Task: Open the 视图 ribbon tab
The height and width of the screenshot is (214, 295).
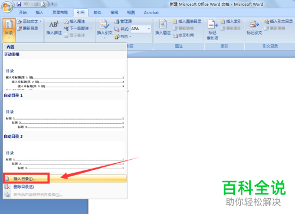Action: pyautogui.click(x=131, y=12)
